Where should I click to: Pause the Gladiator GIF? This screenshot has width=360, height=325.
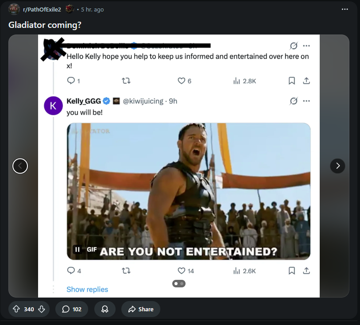click(x=77, y=249)
